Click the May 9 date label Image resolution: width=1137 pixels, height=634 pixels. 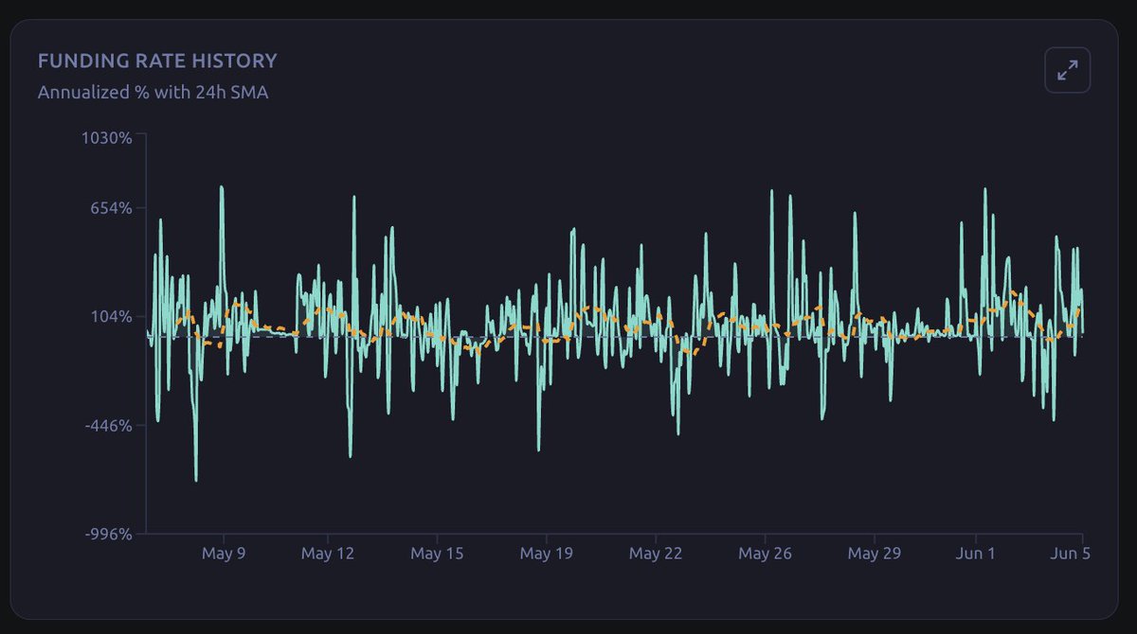[x=224, y=554]
